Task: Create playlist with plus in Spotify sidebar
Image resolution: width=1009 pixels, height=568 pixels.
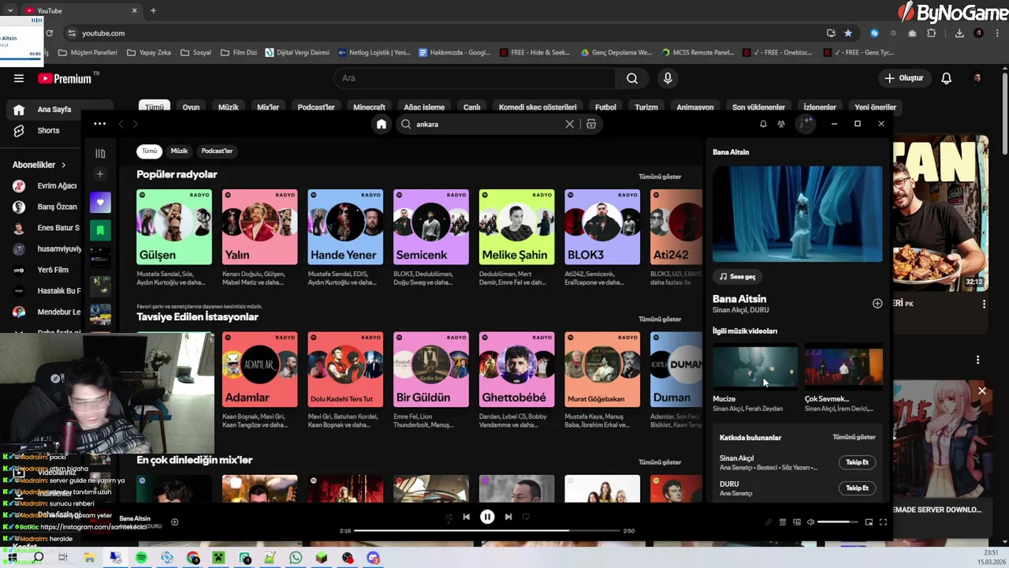Action: click(100, 174)
